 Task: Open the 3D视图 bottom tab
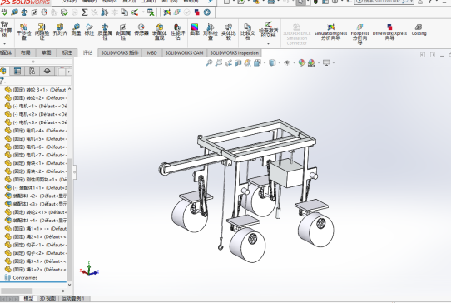coord(47,298)
